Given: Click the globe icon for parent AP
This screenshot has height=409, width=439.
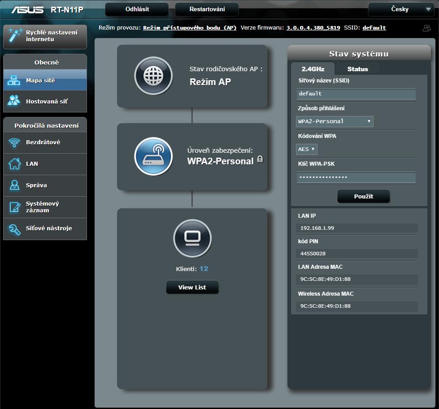Looking at the screenshot, I should pyautogui.click(x=153, y=76).
